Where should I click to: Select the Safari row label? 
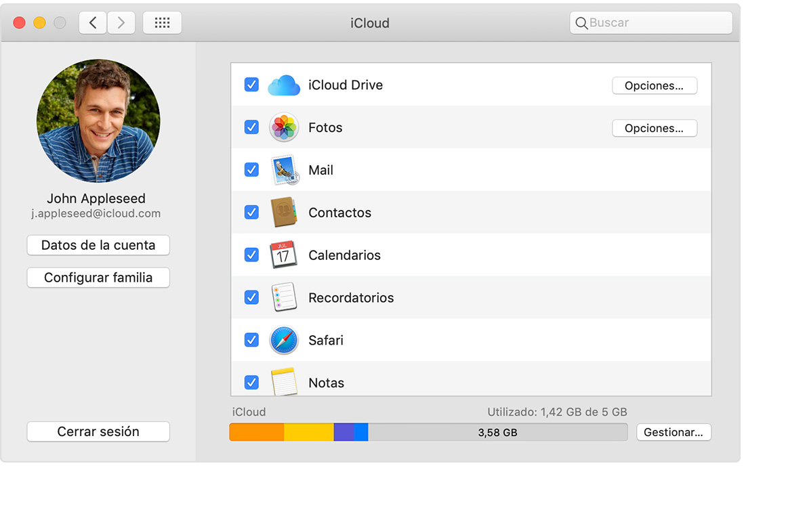(326, 341)
